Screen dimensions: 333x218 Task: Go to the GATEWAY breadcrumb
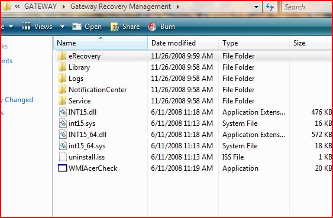pos(40,6)
